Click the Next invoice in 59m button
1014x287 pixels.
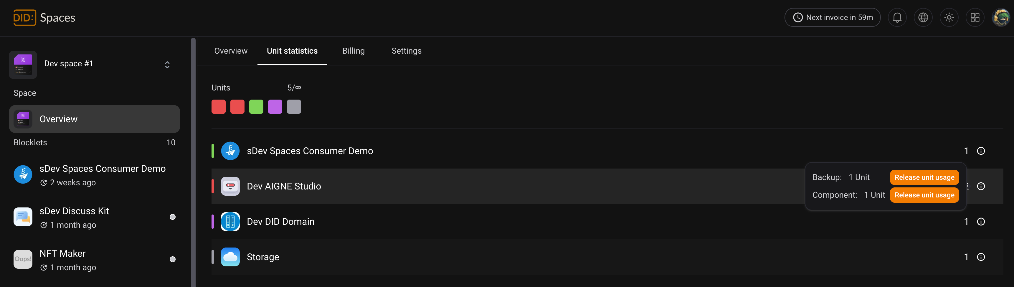(832, 18)
